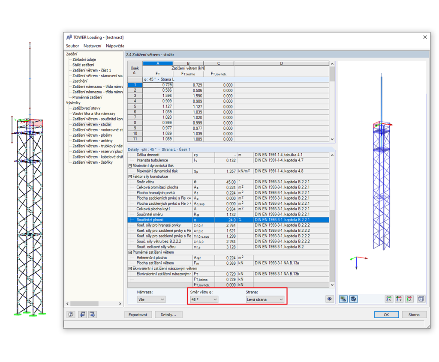Open the help question mark icon
Screen dimensions: 439x362
coord(71,314)
